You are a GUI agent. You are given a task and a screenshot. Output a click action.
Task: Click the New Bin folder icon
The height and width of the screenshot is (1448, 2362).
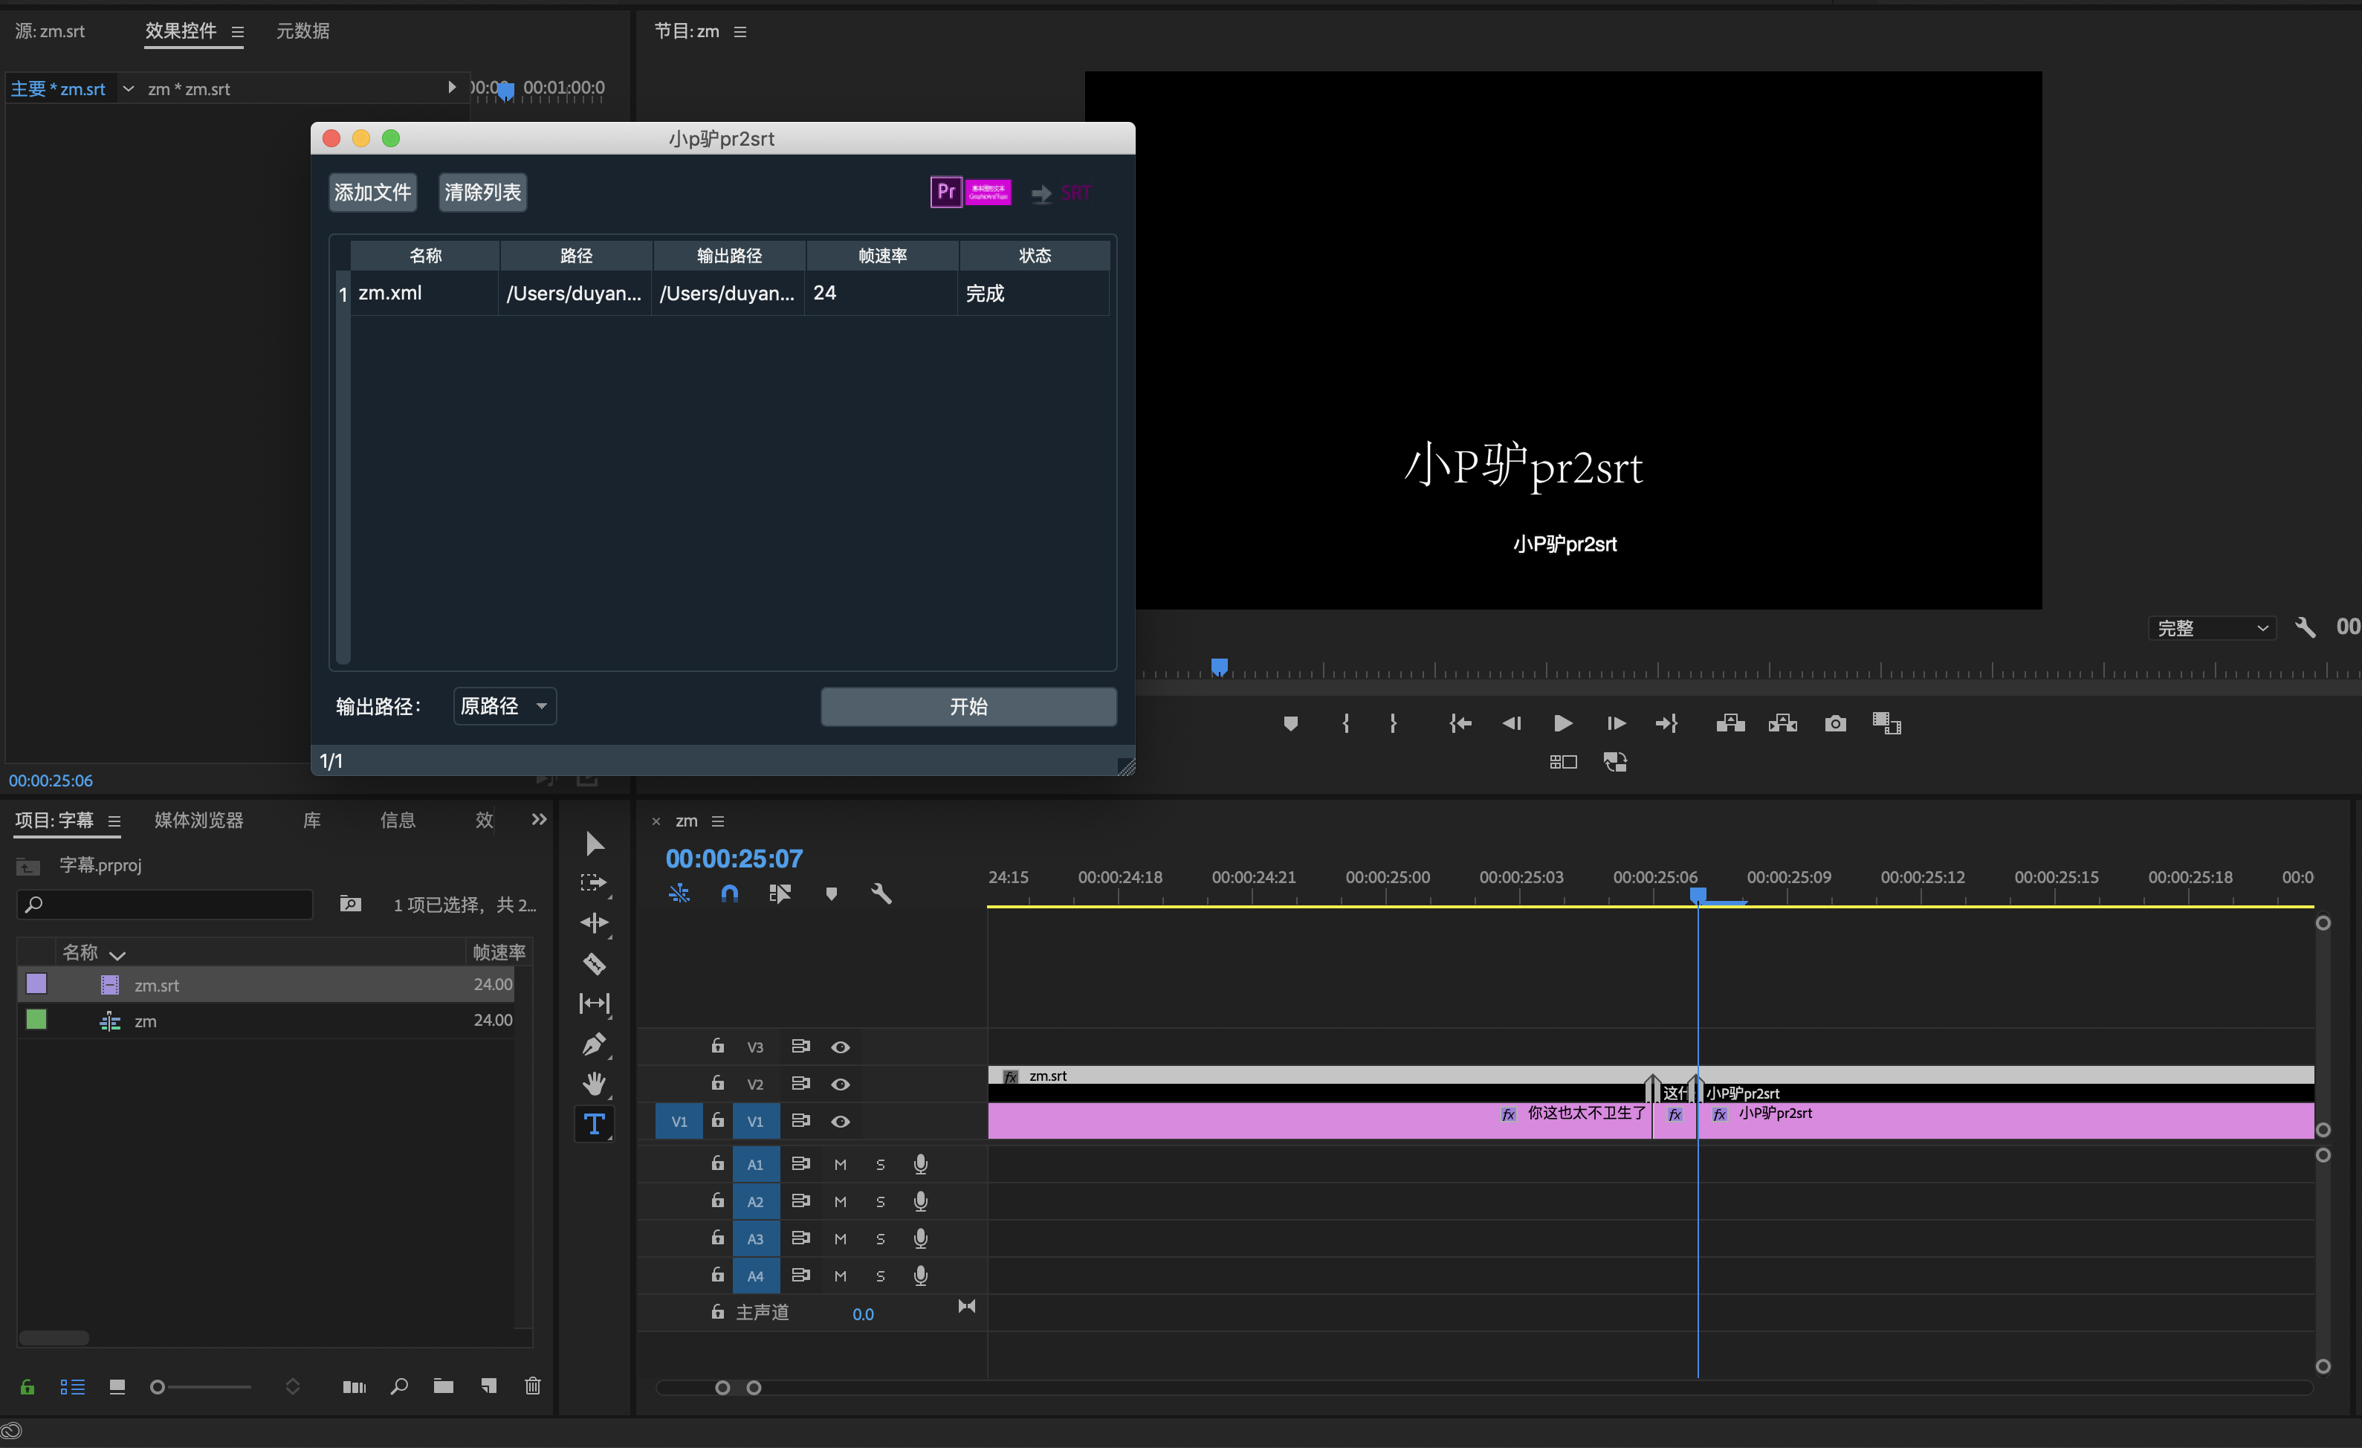tap(443, 1386)
